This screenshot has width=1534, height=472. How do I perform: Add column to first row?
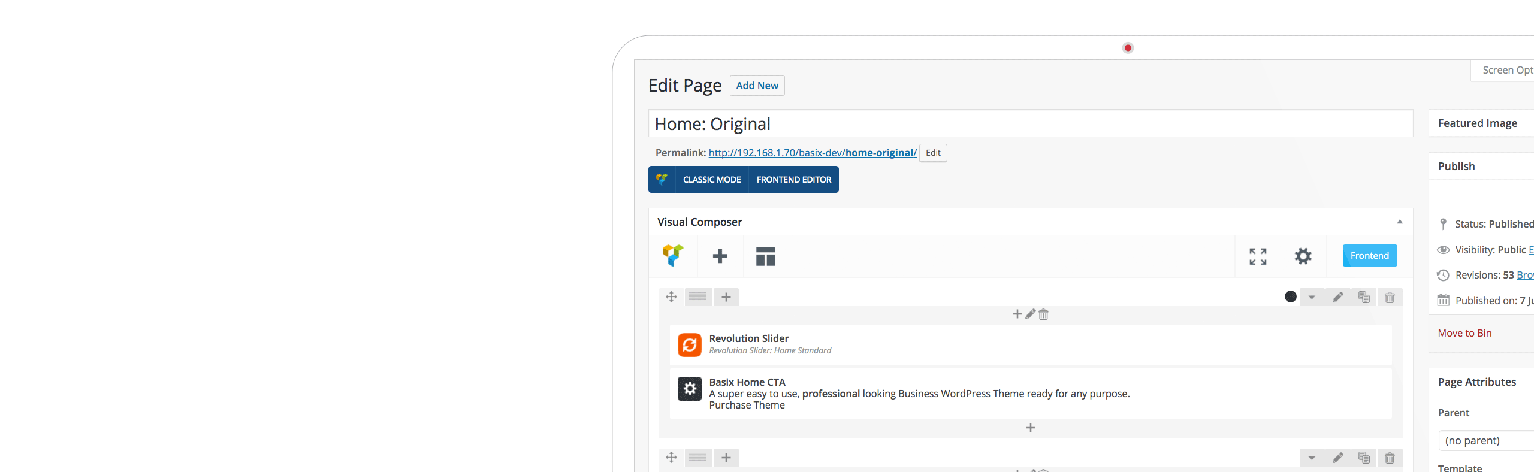(726, 297)
